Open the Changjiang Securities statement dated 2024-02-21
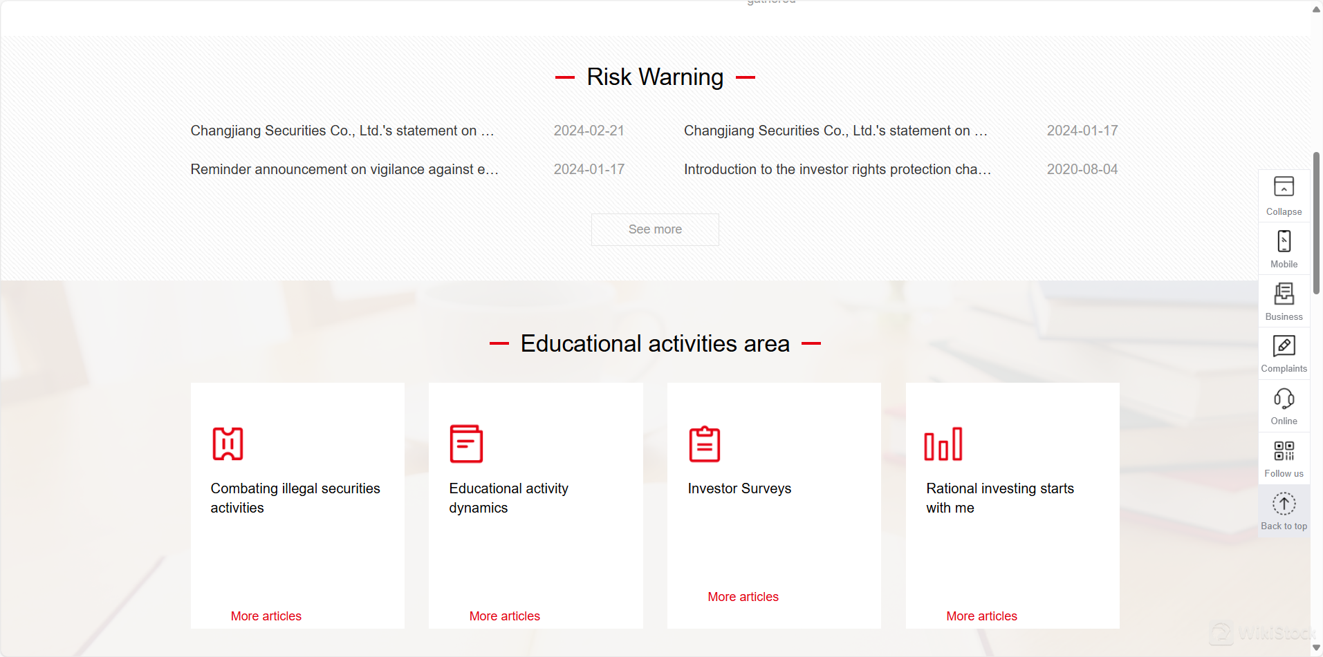The width and height of the screenshot is (1323, 657). click(342, 131)
